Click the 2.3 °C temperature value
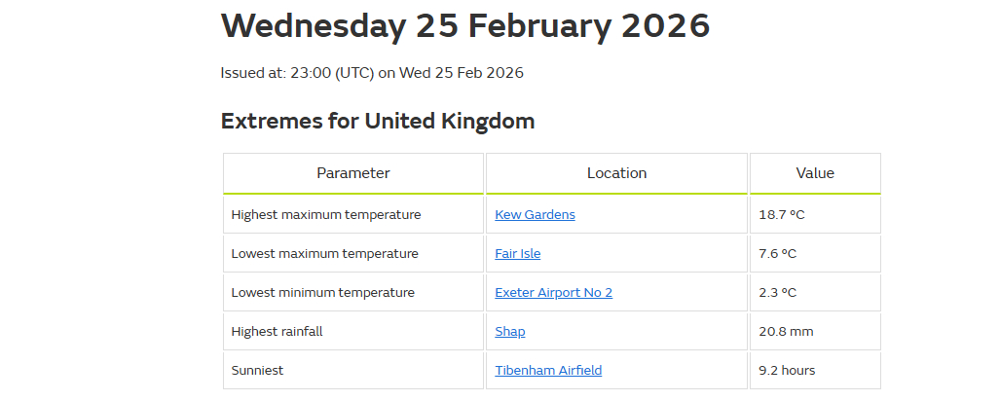This screenshot has height=401, width=1000. [x=778, y=292]
